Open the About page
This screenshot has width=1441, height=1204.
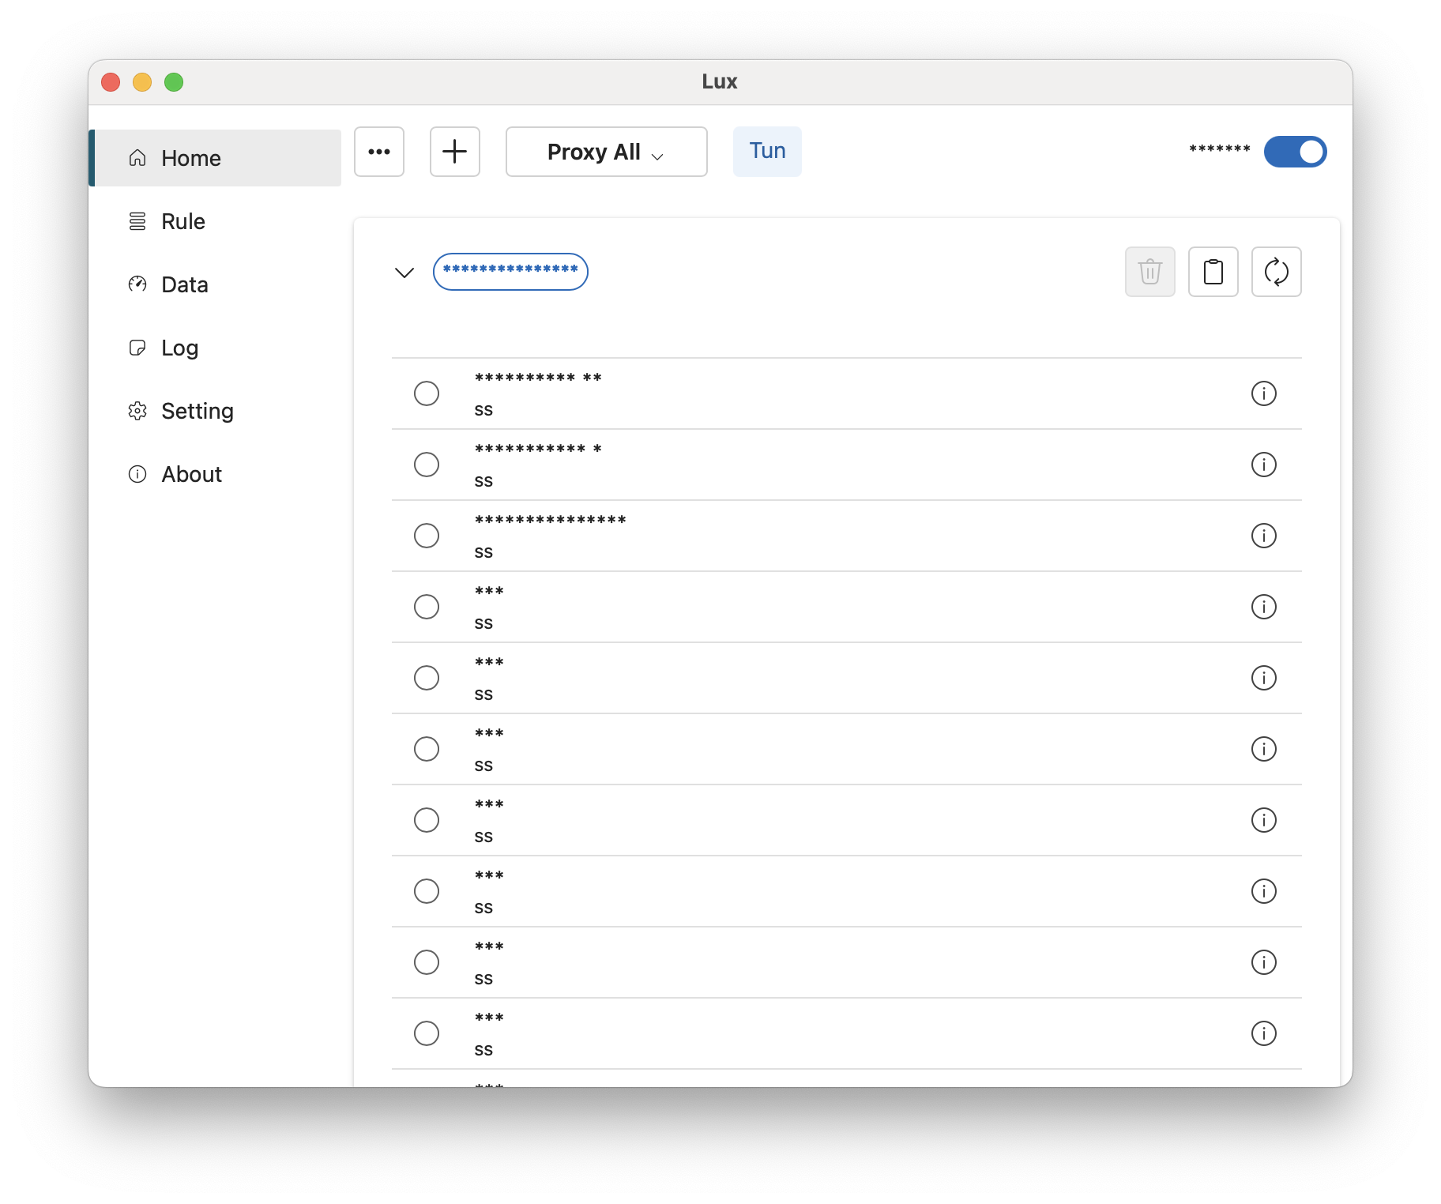pyautogui.click(x=190, y=473)
